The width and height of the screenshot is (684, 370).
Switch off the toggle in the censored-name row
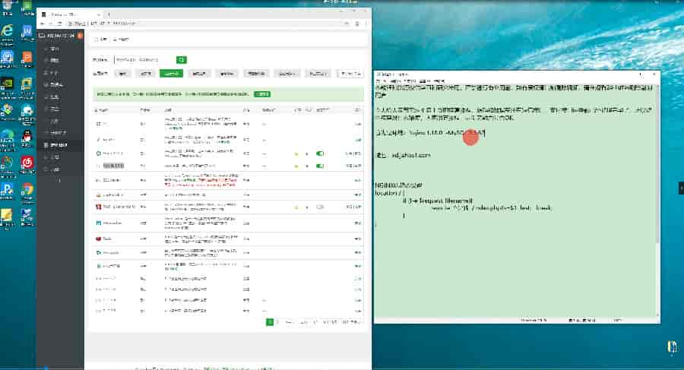point(320,166)
